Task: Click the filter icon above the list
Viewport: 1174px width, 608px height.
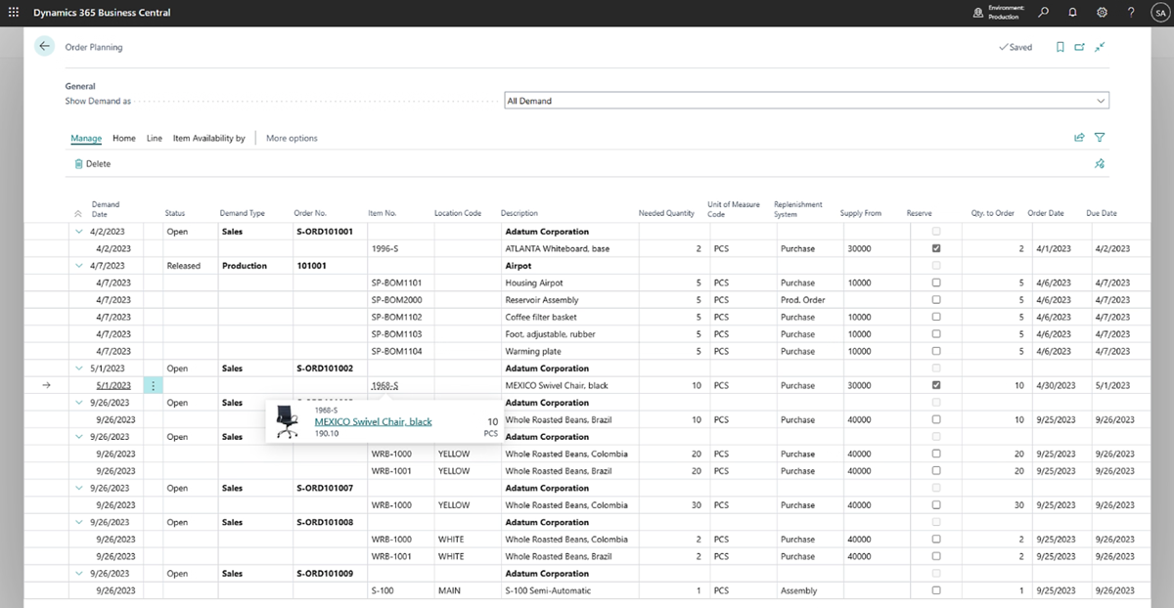Action: coord(1099,137)
